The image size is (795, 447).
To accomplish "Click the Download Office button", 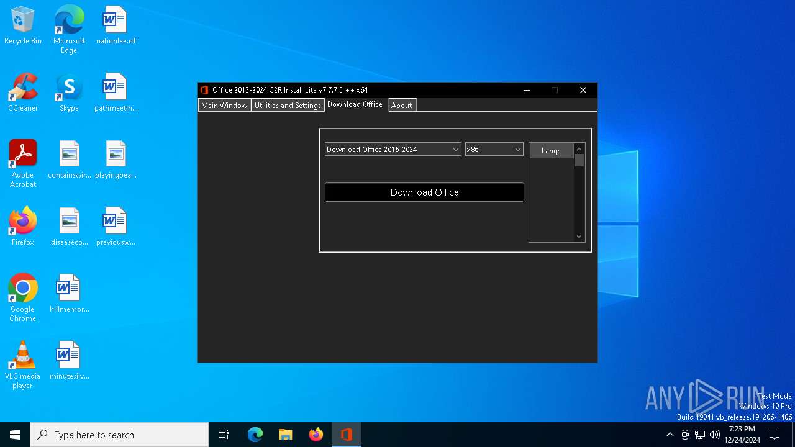I will tap(424, 192).
